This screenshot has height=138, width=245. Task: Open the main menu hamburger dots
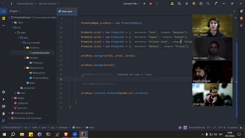[11, 3]
